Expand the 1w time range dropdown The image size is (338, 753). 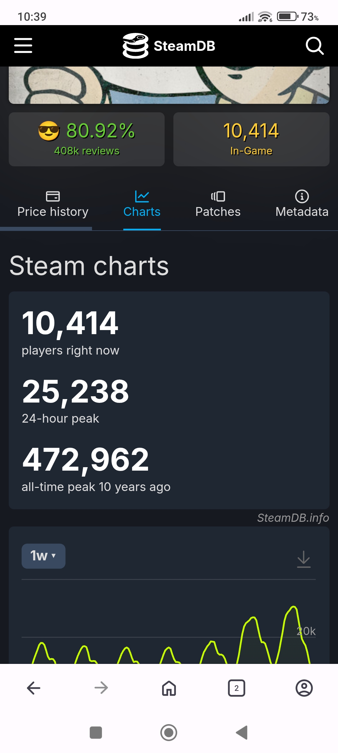click(x=44, y=556)
